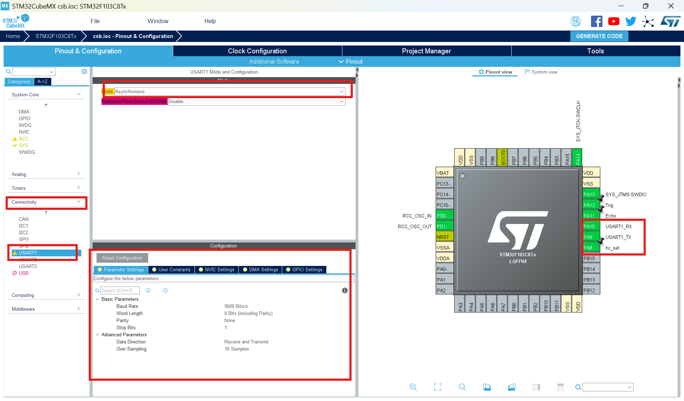Switch category list to A->Z sorting
This screenshot has width=684, height=401.
coord(42,81)
